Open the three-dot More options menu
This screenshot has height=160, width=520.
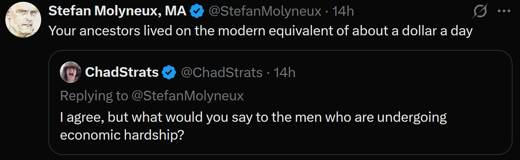(504, 12)
